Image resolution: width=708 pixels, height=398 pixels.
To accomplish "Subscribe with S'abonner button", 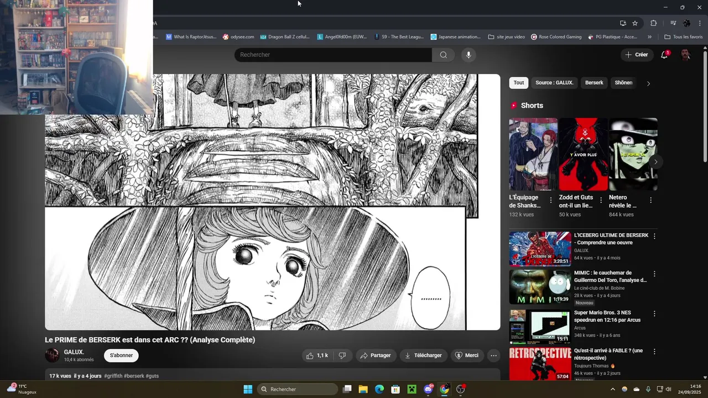I will click(x=121, y=355).
